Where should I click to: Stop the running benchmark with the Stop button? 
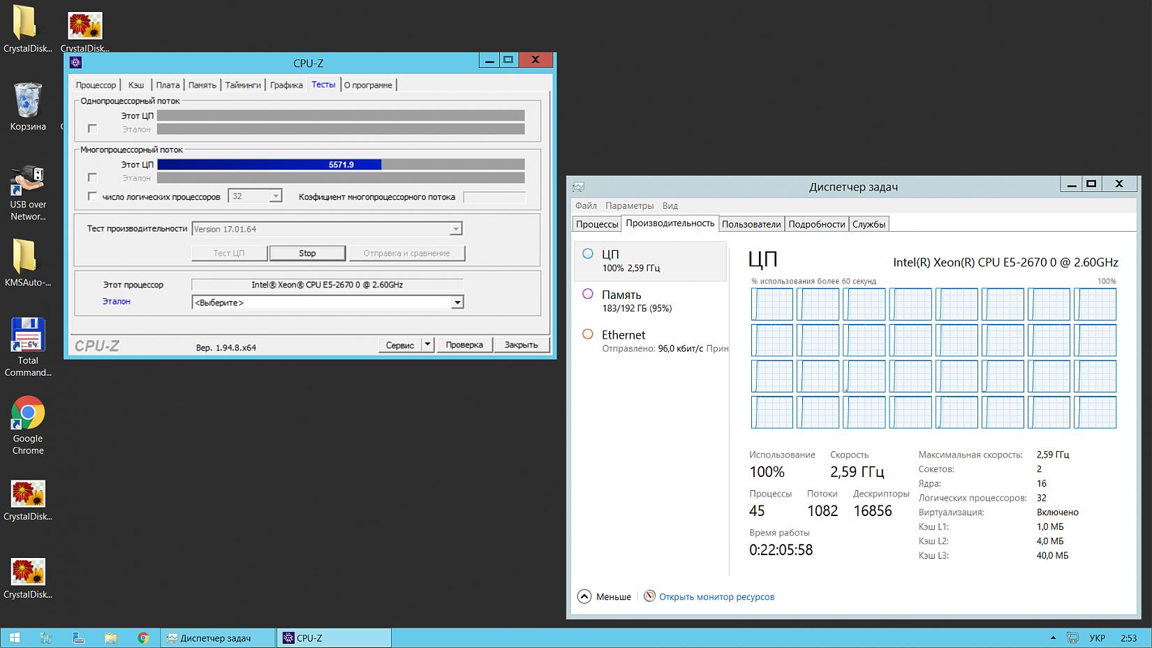coord(307,253)
